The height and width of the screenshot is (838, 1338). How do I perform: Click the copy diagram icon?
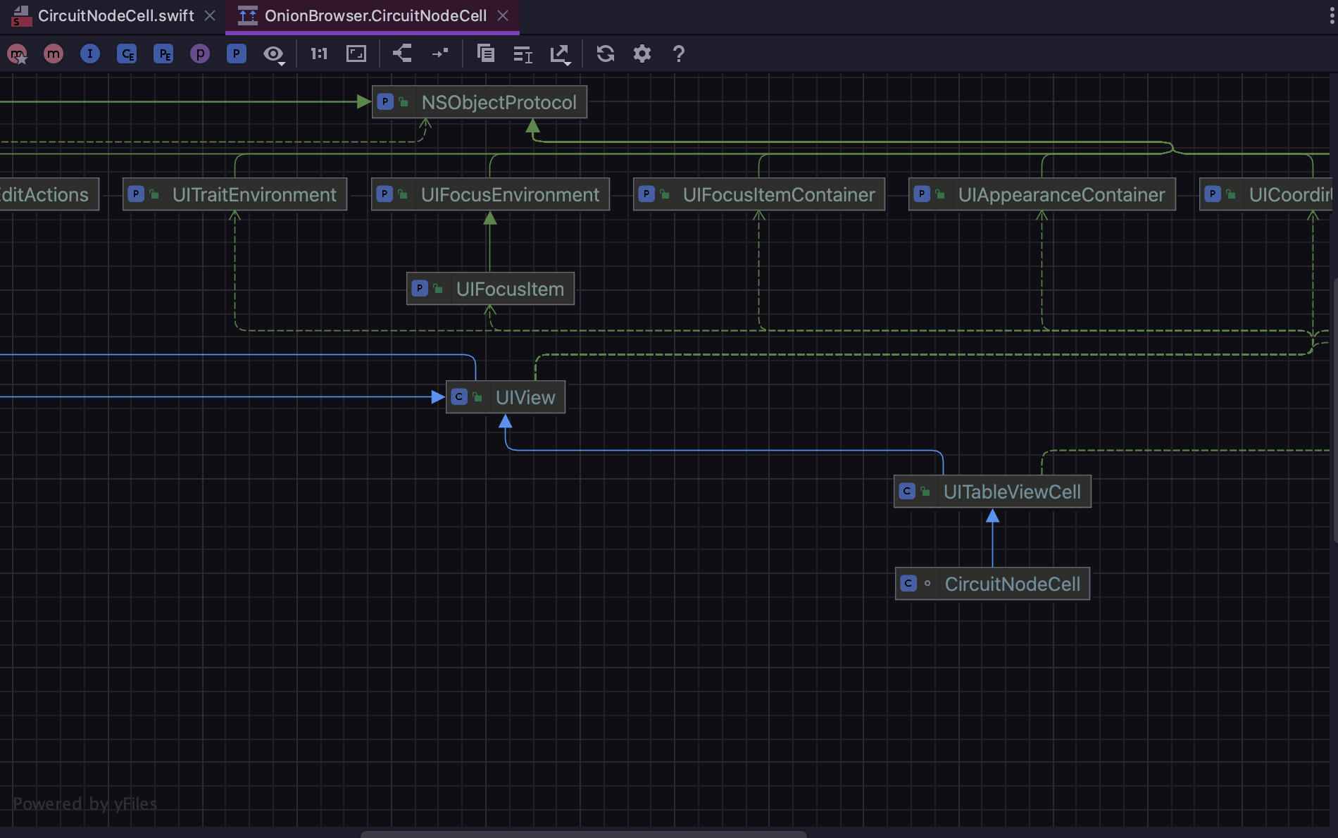click(x=486, y=54)
